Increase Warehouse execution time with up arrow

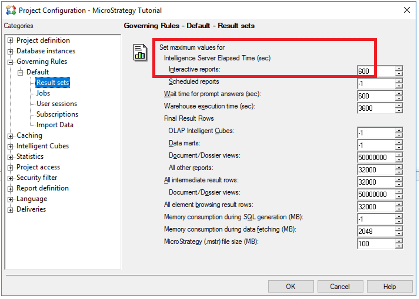click(399, 106)
